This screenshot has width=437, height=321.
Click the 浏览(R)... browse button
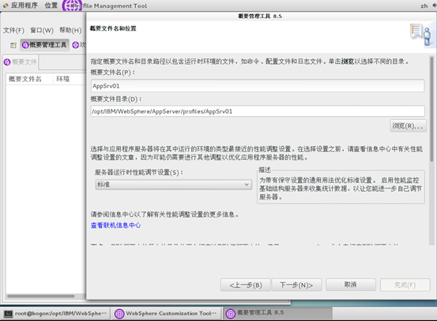[408, 125]
